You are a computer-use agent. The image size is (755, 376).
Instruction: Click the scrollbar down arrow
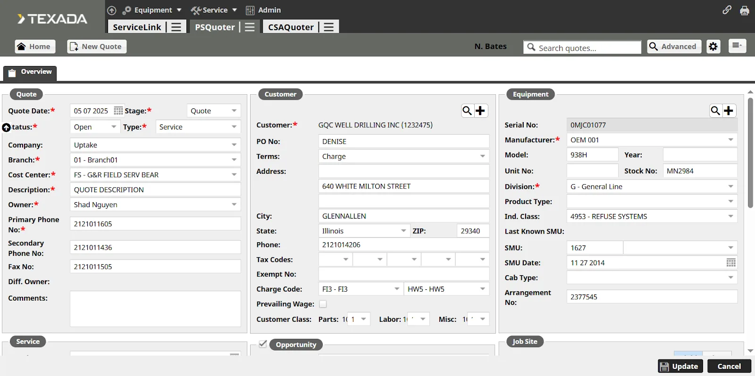[x=750, y=351]
